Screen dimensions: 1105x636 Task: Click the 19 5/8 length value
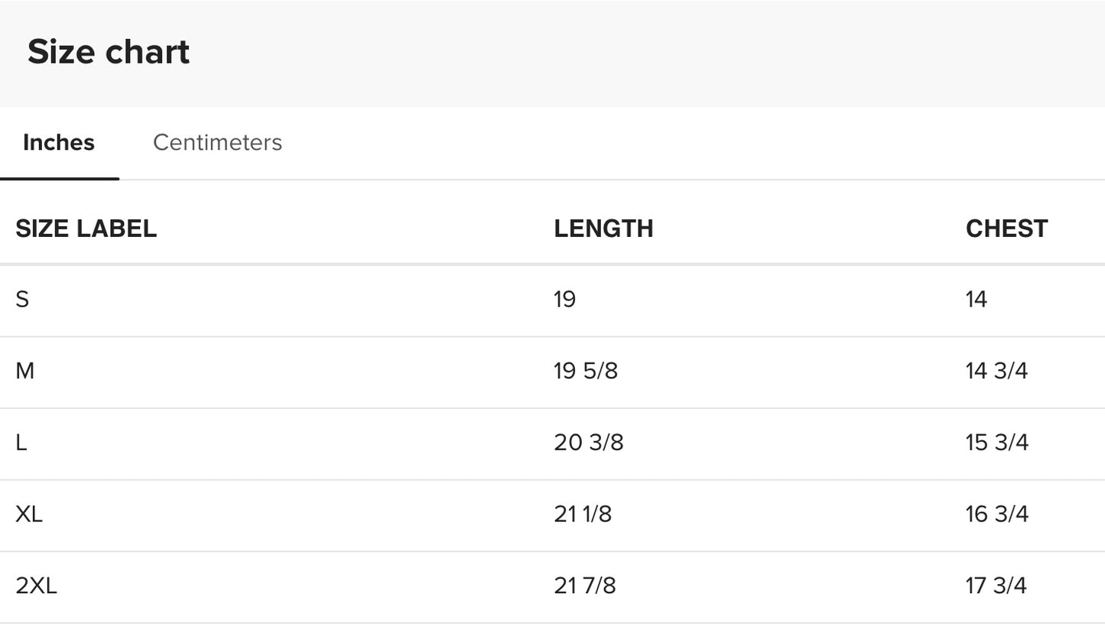click(585, 371)
